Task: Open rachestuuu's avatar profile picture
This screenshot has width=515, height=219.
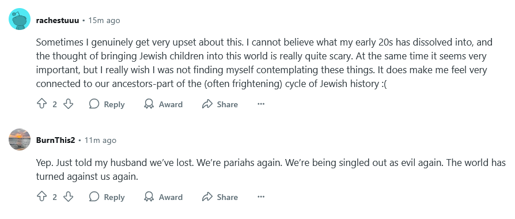Action: (20, 19)
